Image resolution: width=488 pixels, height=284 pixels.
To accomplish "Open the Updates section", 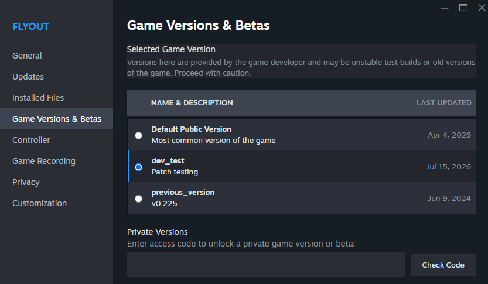I will (x=28, y=77).
